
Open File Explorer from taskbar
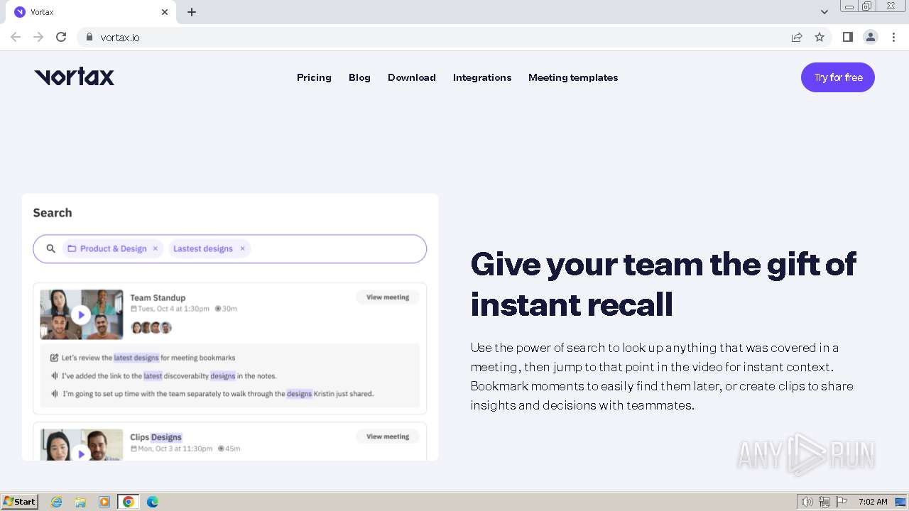click(x=80, y=502)
